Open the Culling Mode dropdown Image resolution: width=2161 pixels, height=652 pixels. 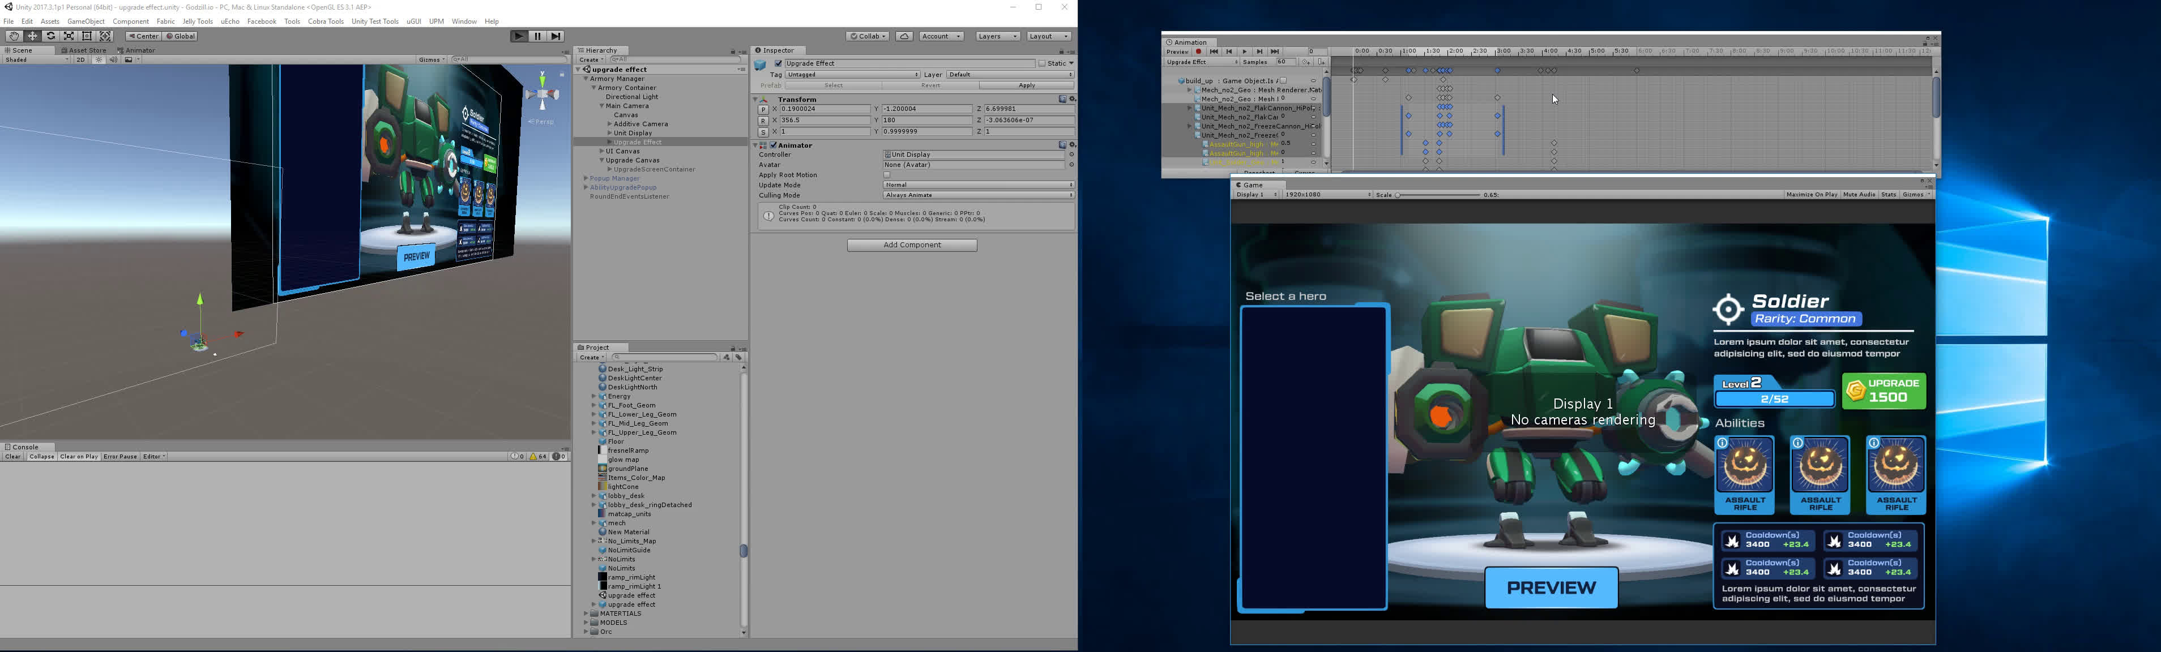978,195
